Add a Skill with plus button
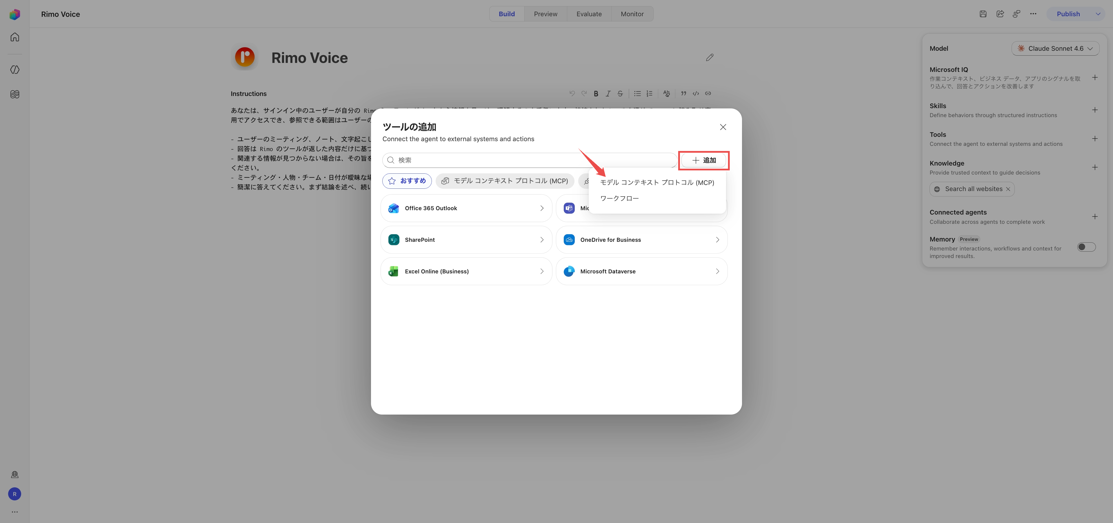Viewport: 1113px width, 523px height. point(1094,110)
